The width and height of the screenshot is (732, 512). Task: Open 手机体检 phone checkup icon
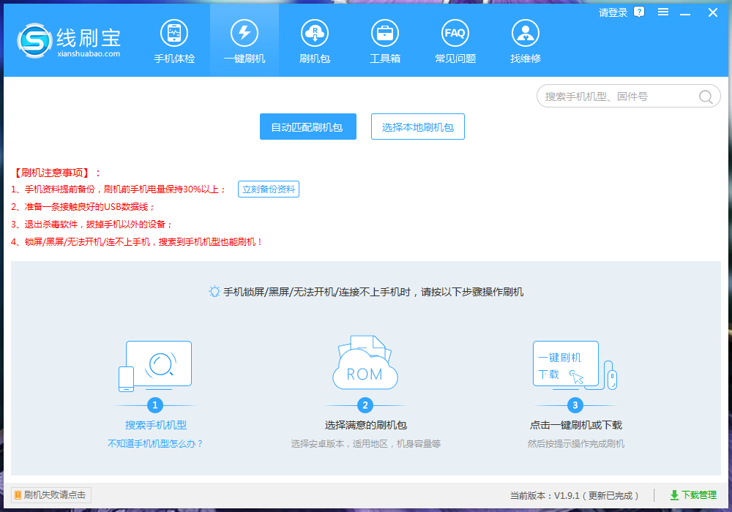coord(174,33)
